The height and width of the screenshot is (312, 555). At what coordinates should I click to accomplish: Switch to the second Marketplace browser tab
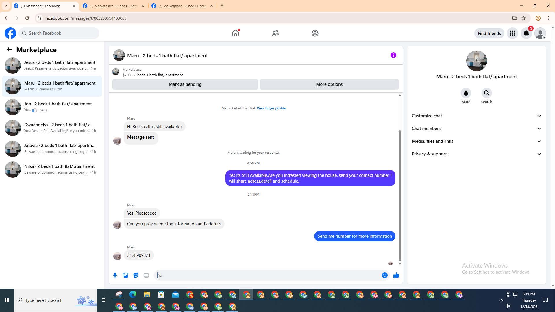click(114, 6)
